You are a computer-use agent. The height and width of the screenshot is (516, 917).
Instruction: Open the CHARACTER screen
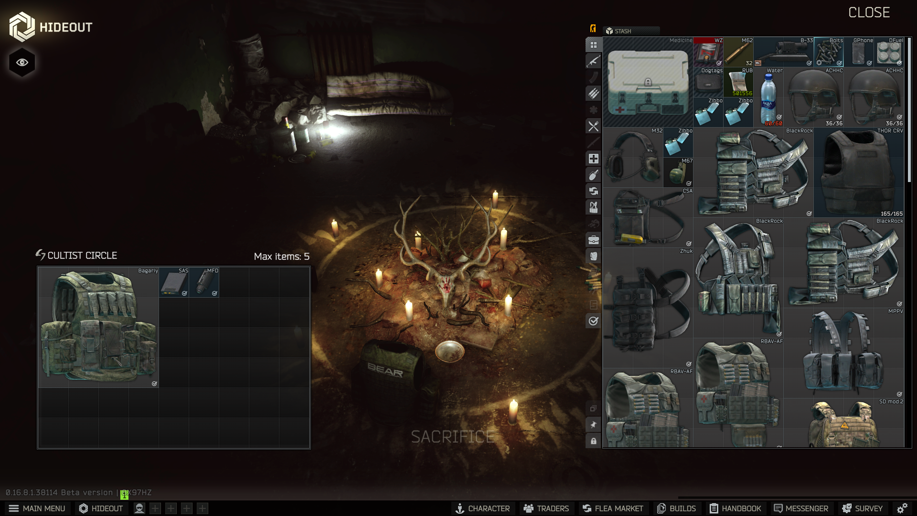pos(482,508)
